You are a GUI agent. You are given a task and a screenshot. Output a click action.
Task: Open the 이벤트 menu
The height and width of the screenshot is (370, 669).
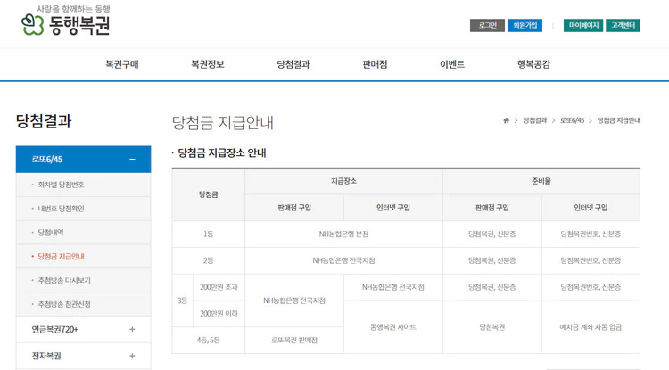point(452,64)
